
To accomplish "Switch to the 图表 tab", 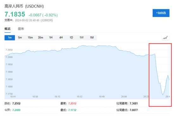I will pos(21,29).
